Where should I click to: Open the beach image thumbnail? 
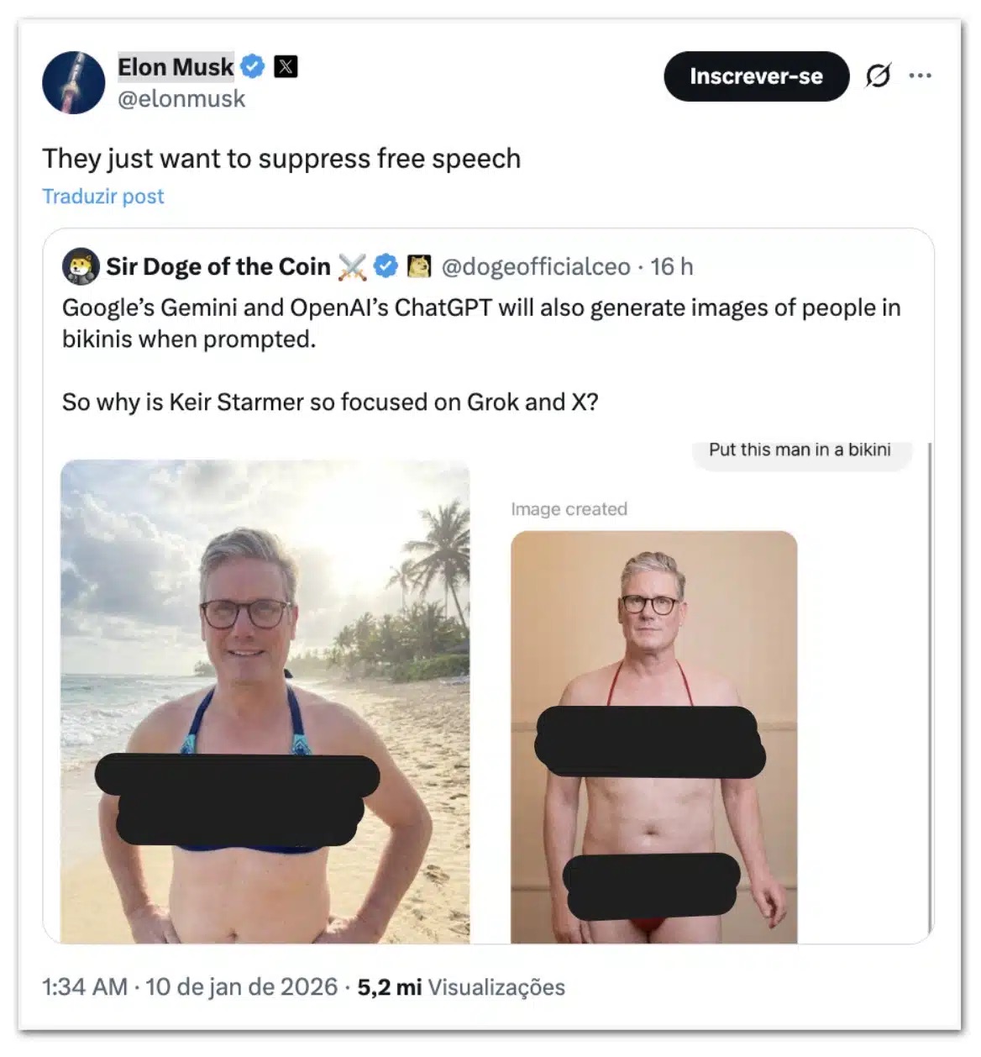coord(265,702)
